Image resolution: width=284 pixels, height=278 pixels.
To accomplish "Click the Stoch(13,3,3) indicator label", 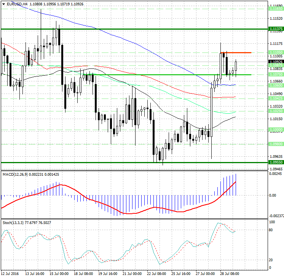I will pos(13,223).
